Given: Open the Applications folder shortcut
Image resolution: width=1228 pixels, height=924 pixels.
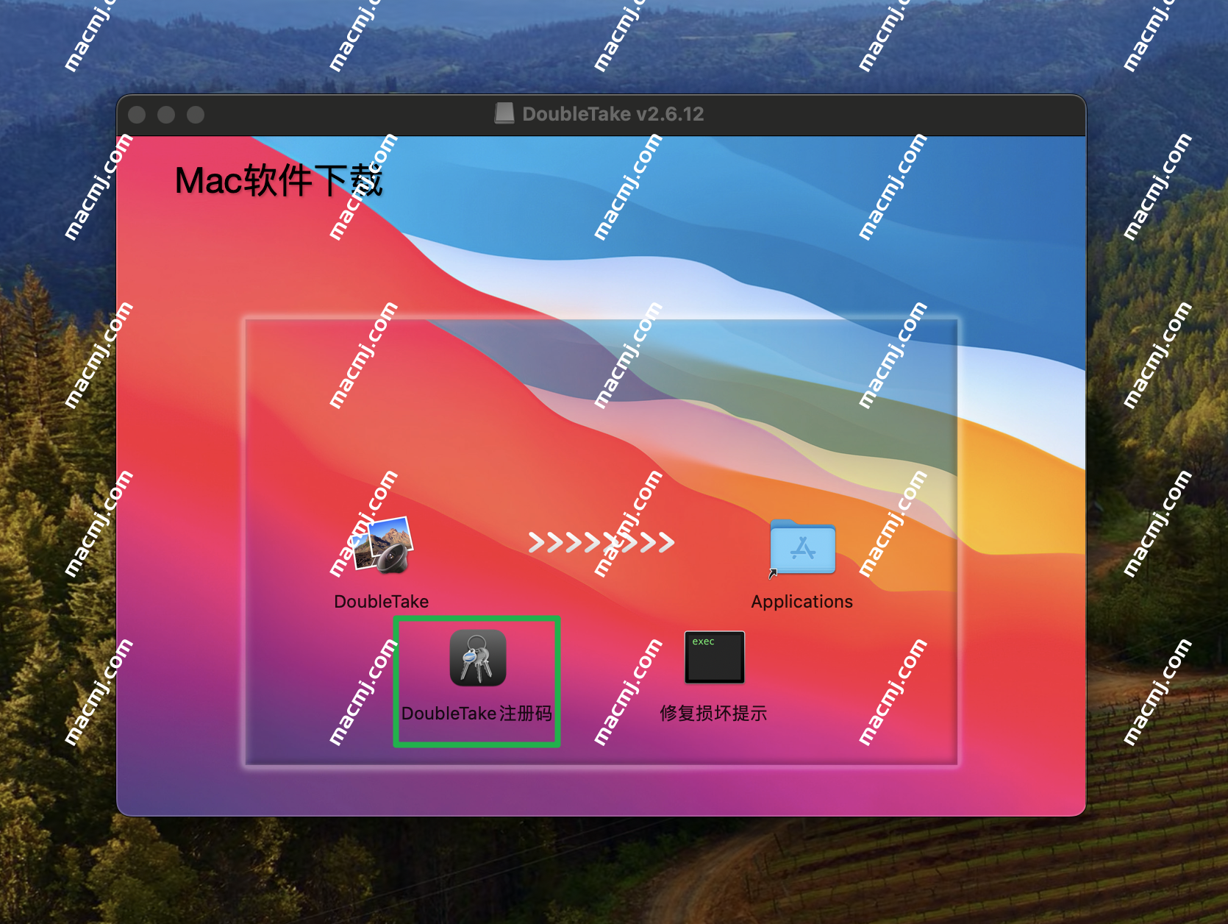Looking at the screenshot, I should (802, 548).
